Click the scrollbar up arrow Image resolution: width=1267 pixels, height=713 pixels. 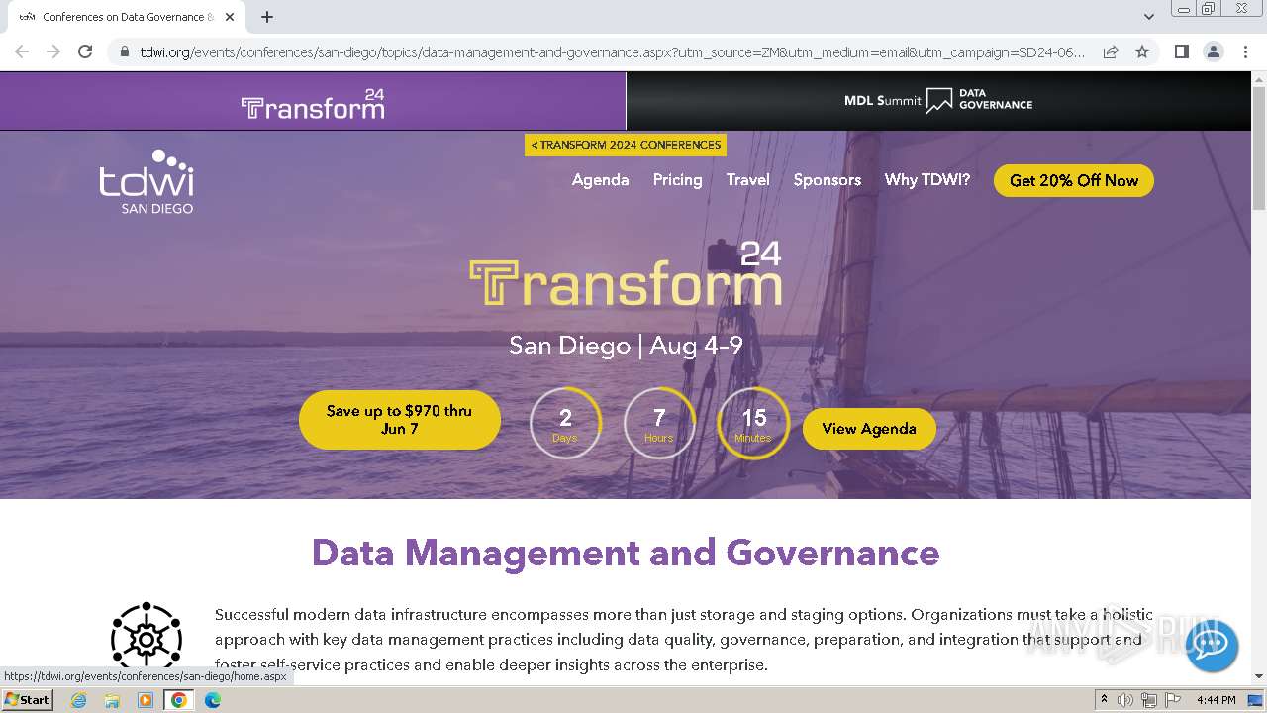pyautogui.click(x=1259, y=79)
